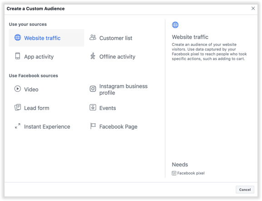The width and height of the screenshot is (262, 201).
Task: Click the website visitors description paragraph
Action: 209,51
